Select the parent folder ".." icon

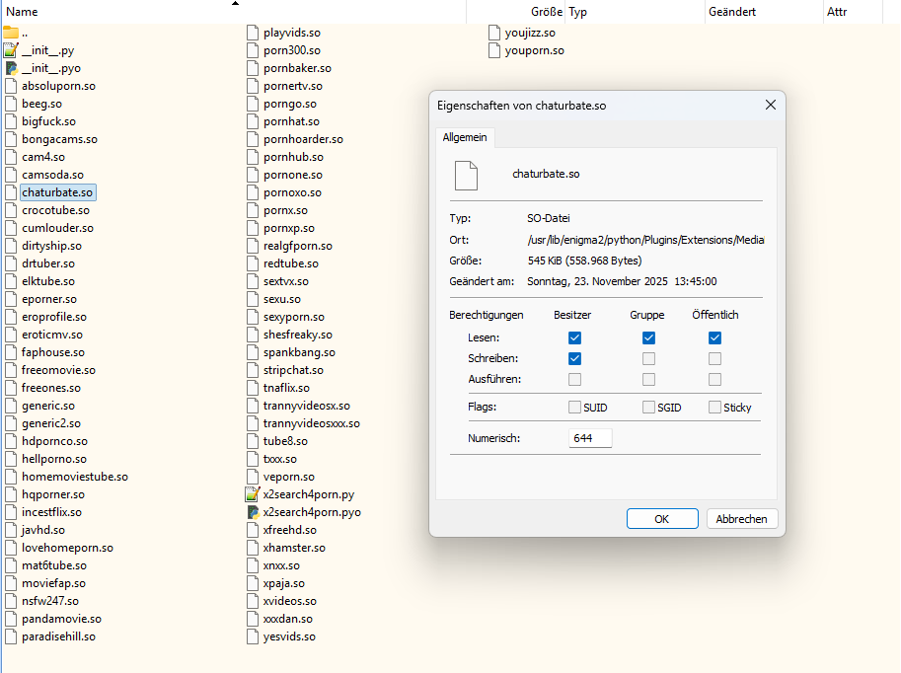11,33
